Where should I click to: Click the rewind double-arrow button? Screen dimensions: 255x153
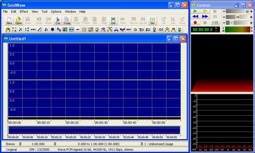coord(195,17)
